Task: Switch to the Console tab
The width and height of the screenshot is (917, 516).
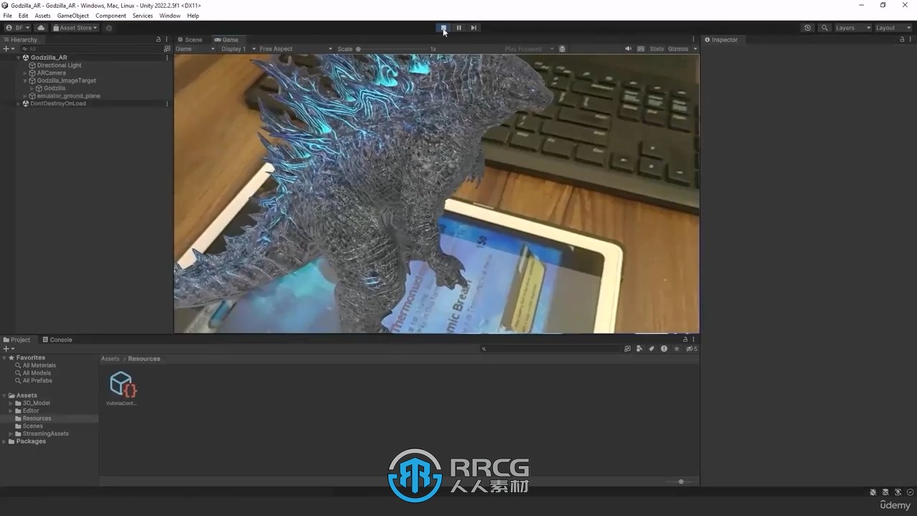Action: point(57,340)
